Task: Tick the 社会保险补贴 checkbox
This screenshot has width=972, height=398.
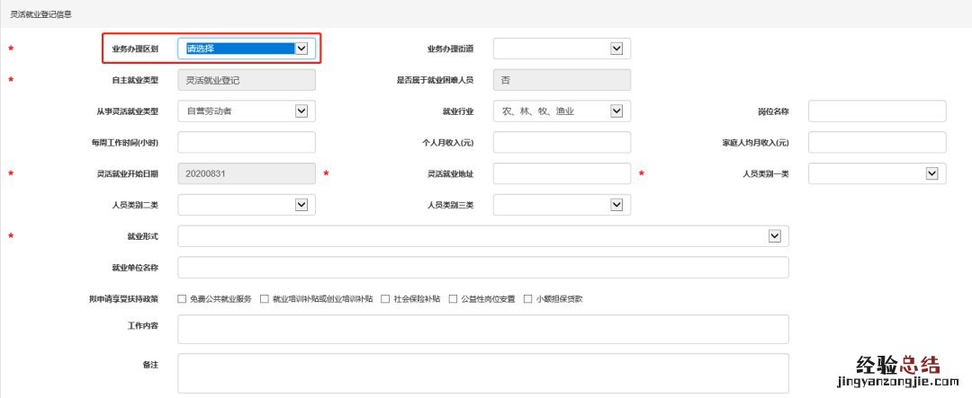Action: click(385, 299)
